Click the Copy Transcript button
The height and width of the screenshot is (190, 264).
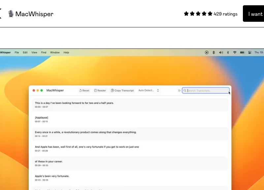coord(122,90)
